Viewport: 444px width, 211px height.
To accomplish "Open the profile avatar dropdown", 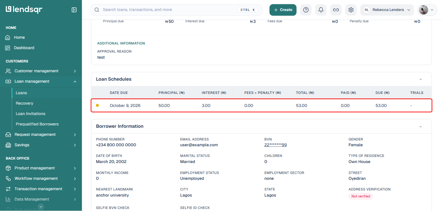I will (x=427, y=10).
